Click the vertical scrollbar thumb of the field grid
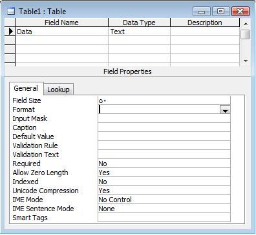The width and height of the screenshot is (256, 235). click(x=246, y=34)
